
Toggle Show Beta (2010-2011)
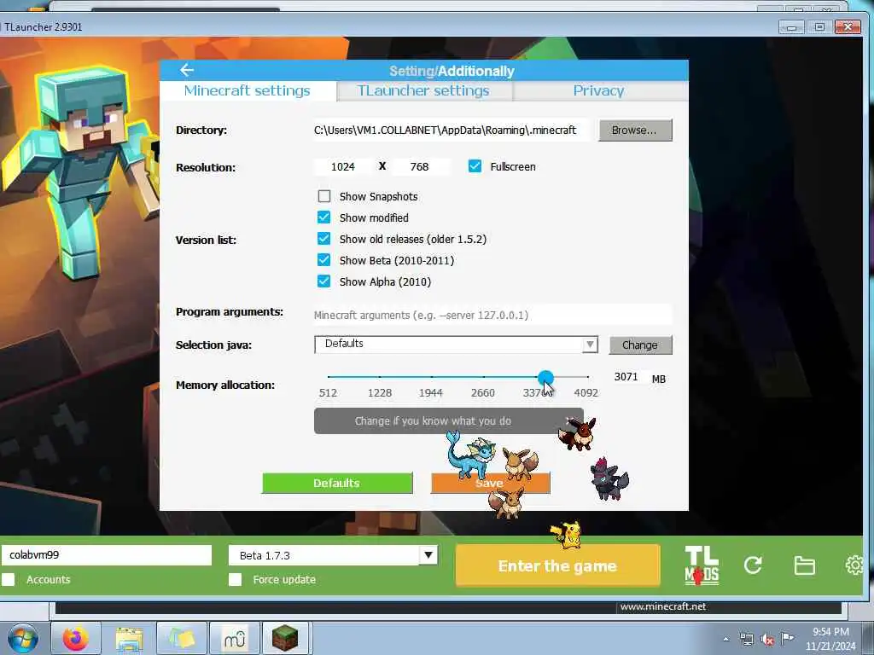[323, 259]
